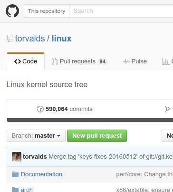173x192 pixels.
Task: Click the Pull requests merge icon
Action: click(x=55, y=61)
